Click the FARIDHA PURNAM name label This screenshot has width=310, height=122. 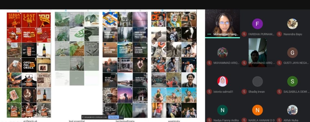tap(261, 34)
